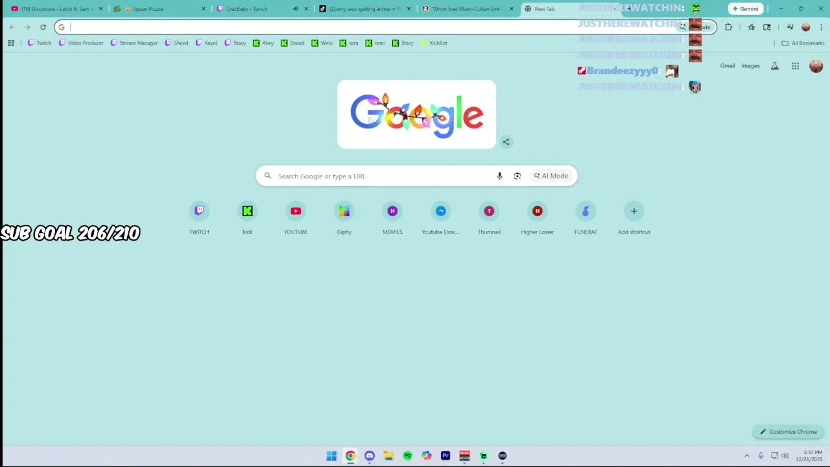
Task: Show hidden tray icons with the chevron
Action: click(x=747, y=456)
